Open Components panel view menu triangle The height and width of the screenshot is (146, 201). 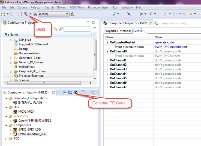(x=83, y=91)
